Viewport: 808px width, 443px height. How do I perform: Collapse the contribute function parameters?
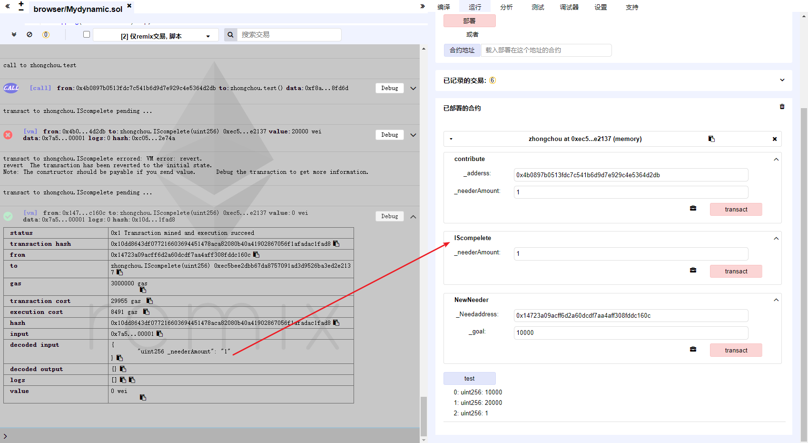(776, 159)
